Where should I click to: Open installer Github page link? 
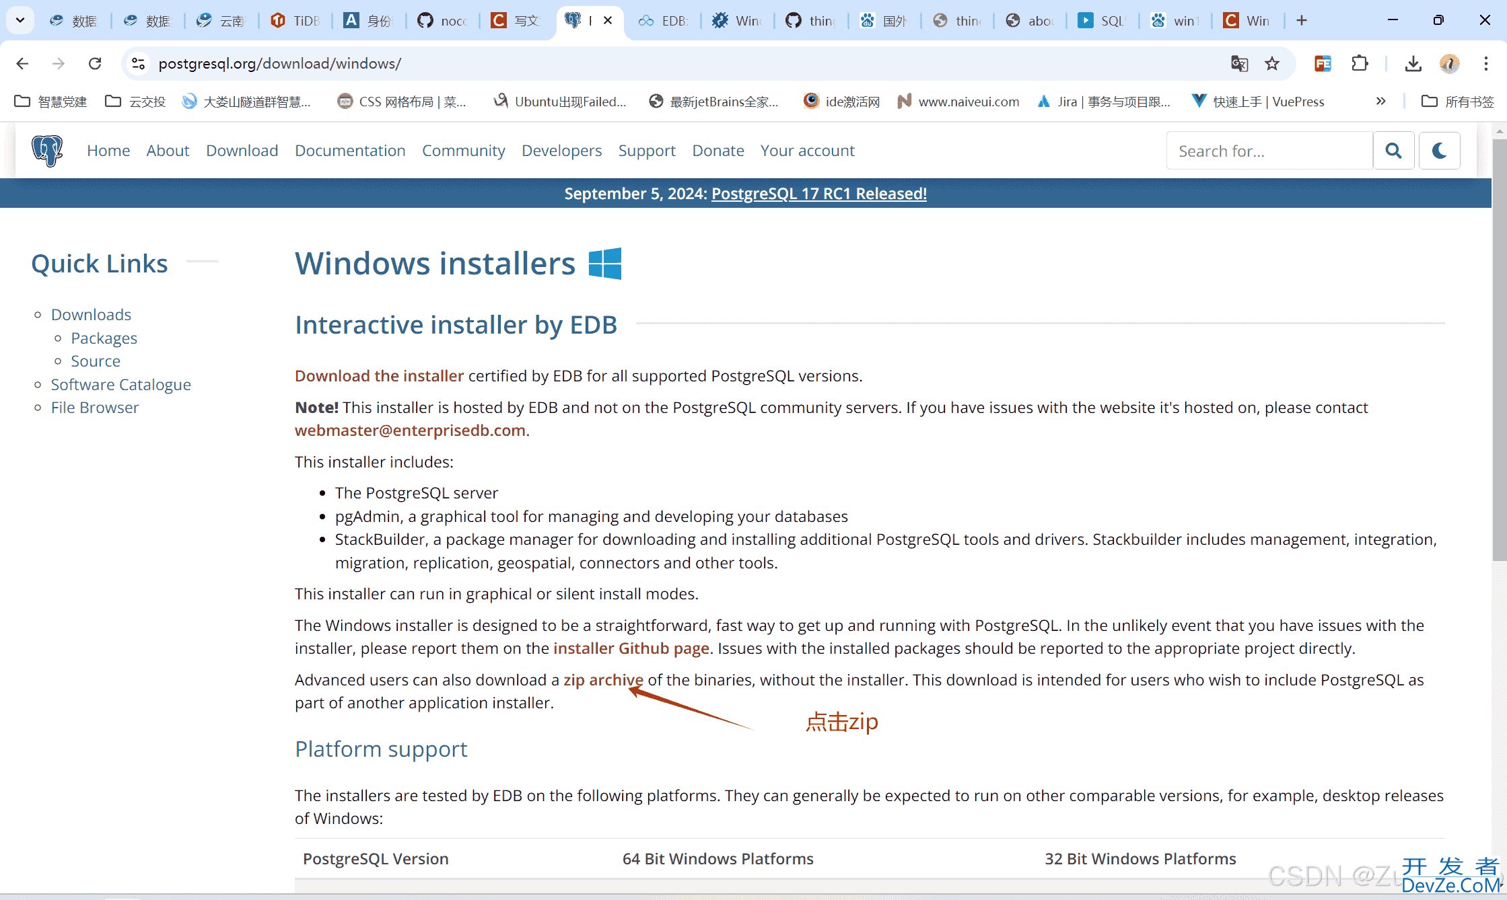point(631,648)
